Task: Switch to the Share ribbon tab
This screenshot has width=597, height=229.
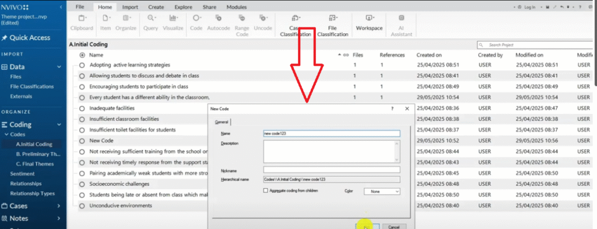Action: pyautogui.click(x=209, y=7)
